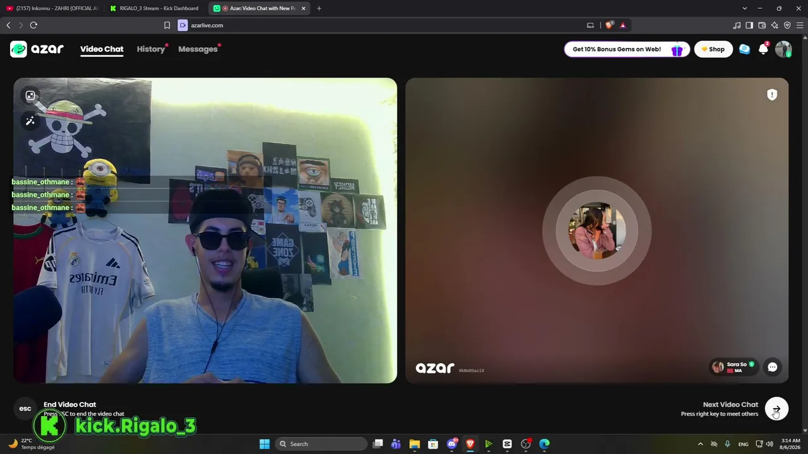Open the Messages tab

coord(198,49)
